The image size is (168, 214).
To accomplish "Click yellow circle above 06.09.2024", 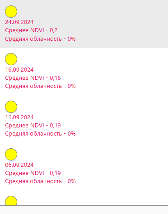I will (11, 154).
